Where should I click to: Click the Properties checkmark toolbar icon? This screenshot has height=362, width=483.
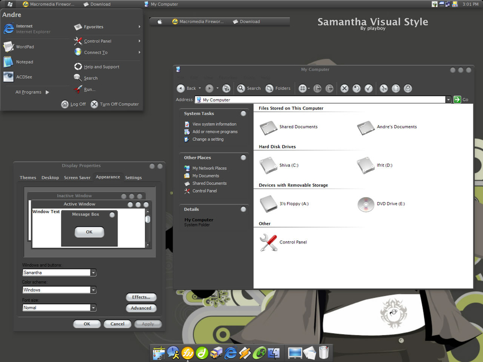point(369,89)
